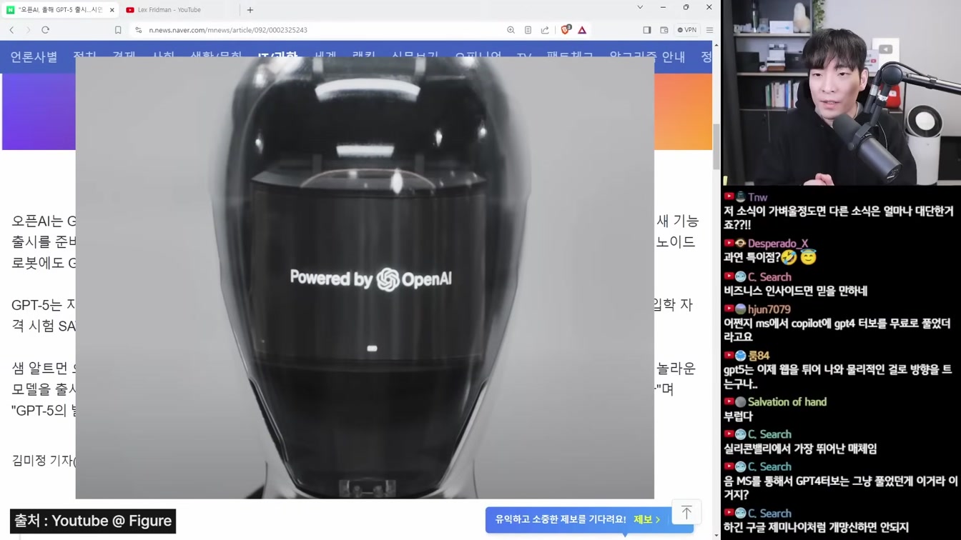Open 언론사별 in Naver news menu
Image resolution: width=961 pixels, height=540 pixels.
click(34, 57)
